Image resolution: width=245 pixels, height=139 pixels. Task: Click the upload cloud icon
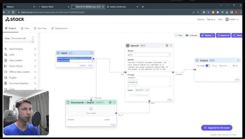pyautogui.click(x=91, y=109)
